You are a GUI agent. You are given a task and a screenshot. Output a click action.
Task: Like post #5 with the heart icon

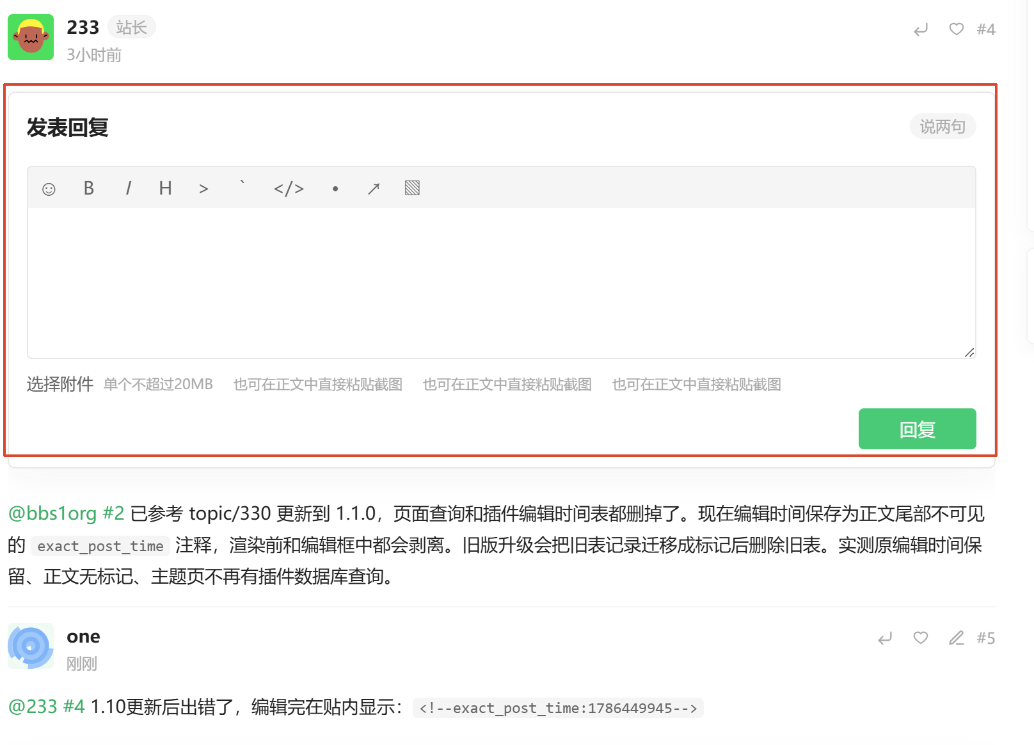[921, 638]
